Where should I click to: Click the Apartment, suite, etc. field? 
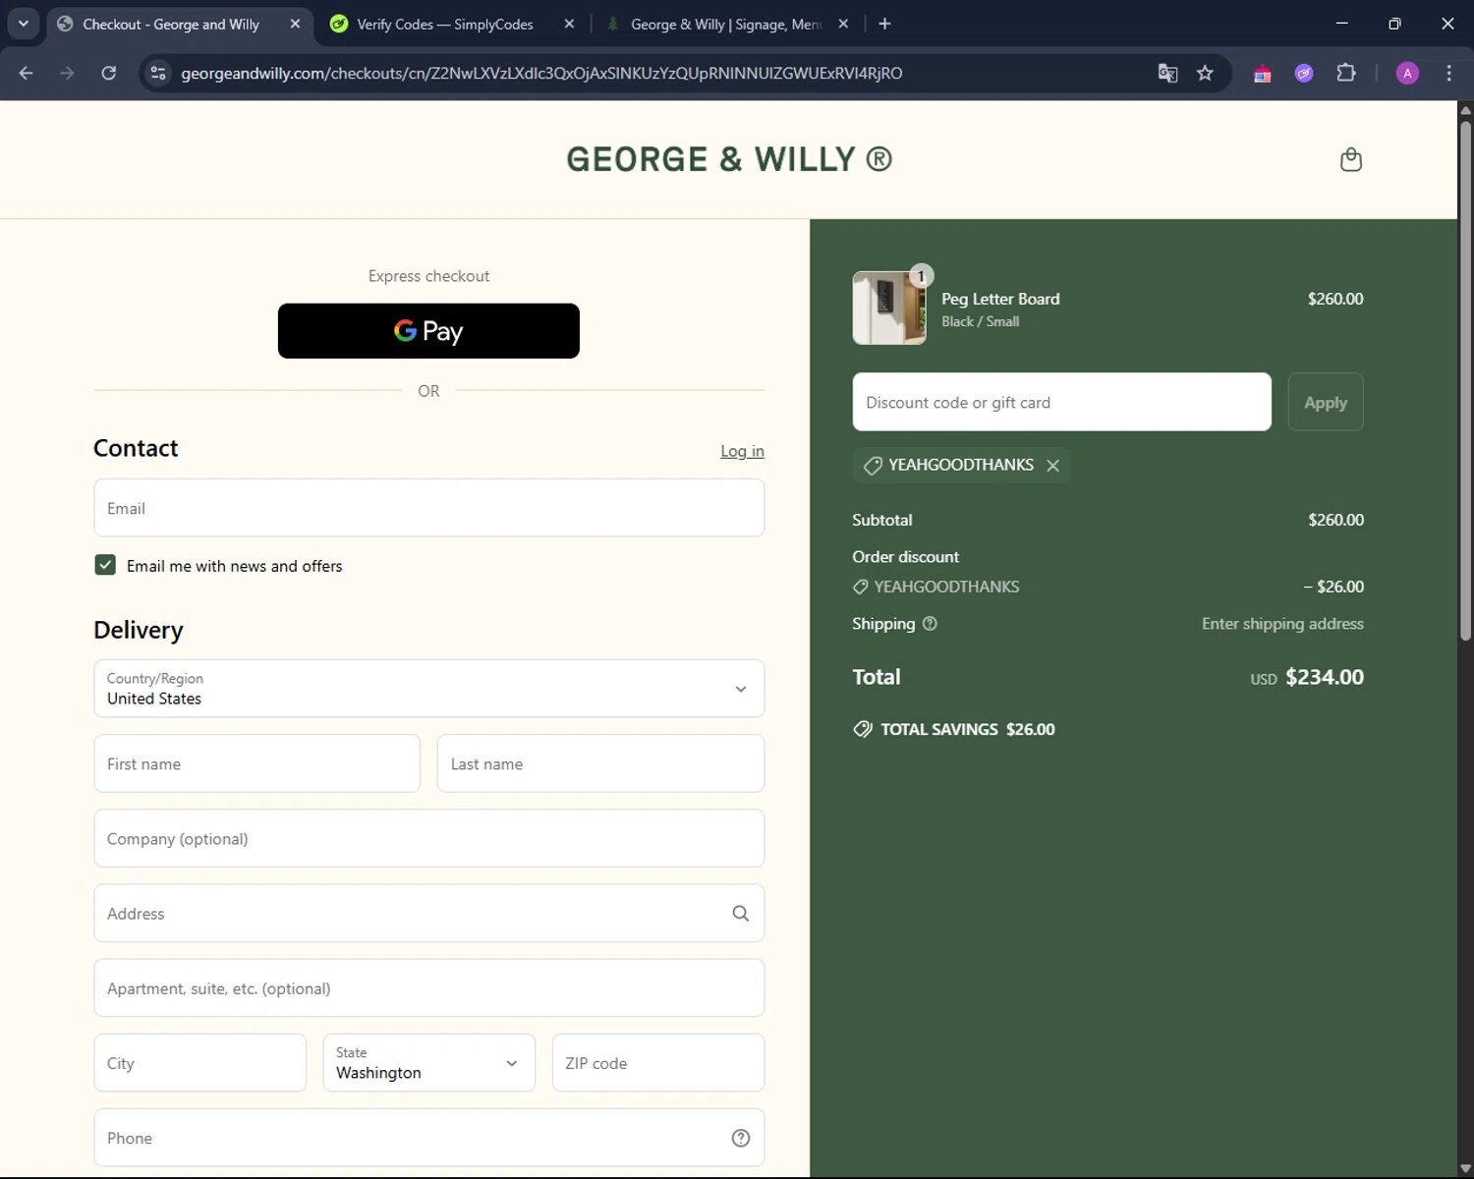(428, 988)
